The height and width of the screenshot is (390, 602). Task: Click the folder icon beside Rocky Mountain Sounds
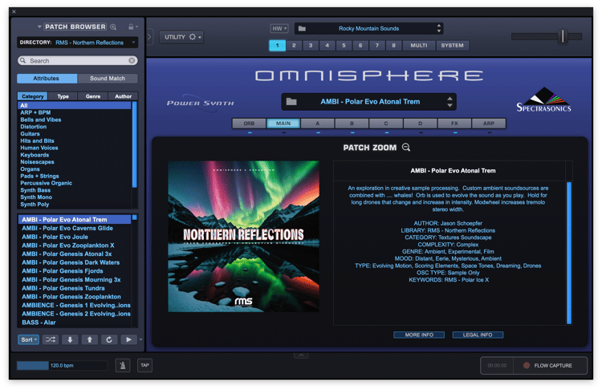click(x=302, y=28)
